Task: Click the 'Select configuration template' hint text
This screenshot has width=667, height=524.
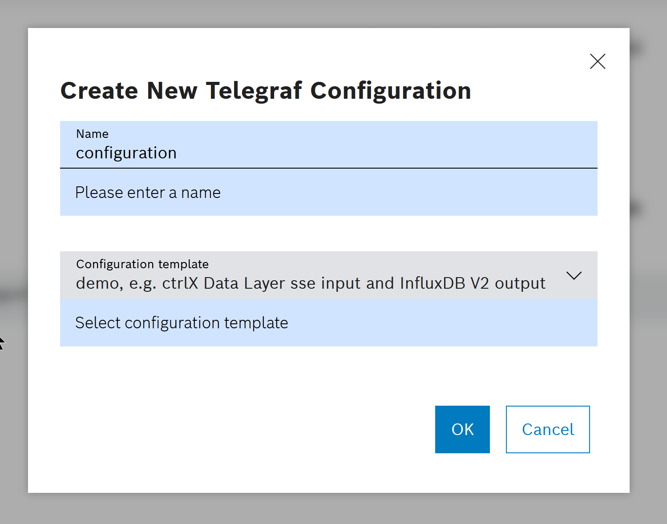Action: (x=182, y=323)
